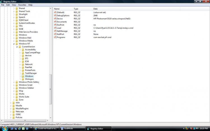Click the PrinterPorts folder icon
210x131 pixels.
tap(23, 70)
